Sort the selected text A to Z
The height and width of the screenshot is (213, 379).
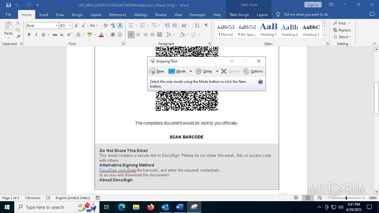pyautogui.click(x=197, y=26)
